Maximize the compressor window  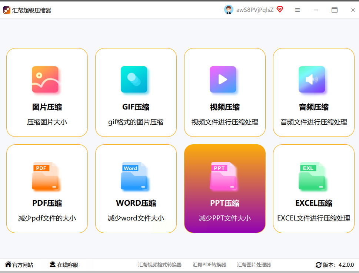[x=335, y=10]
